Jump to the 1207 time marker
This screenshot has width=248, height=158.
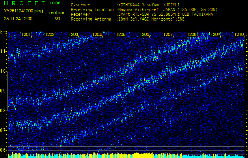pos(168,35)
